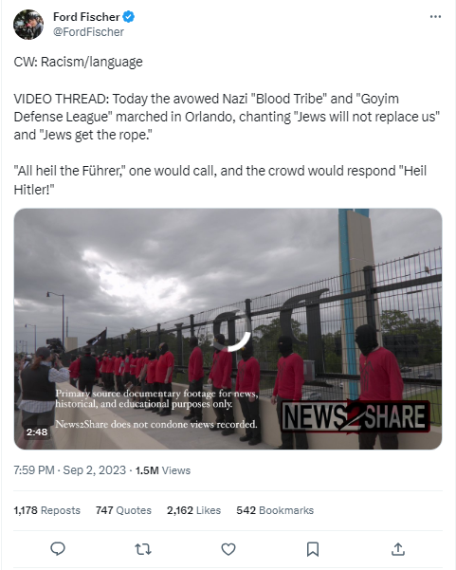Play the video thumbnail
This screenshot has width=456, height=570.
[228, 328]
